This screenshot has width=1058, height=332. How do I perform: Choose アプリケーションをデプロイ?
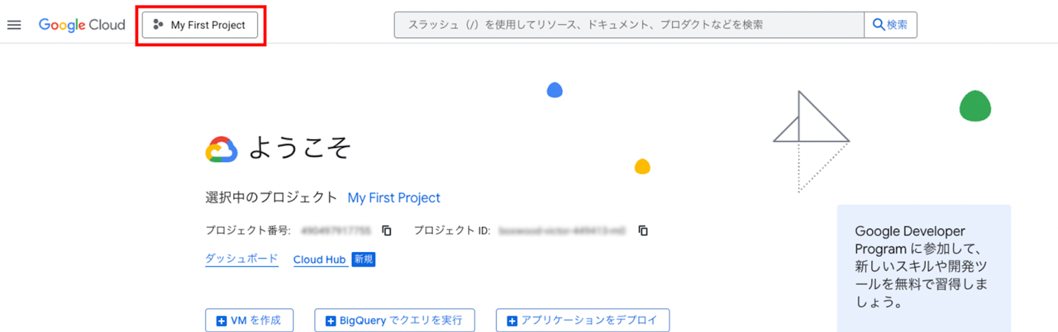point(582,320)
